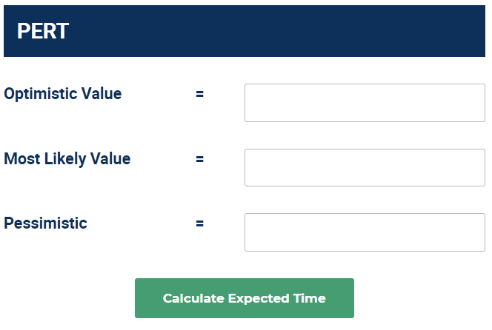Focus the Most Likely Value text box

365,167
